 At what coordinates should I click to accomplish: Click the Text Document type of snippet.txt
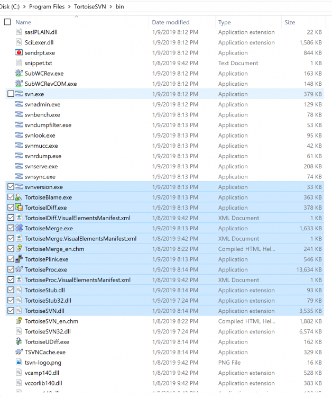238,63
